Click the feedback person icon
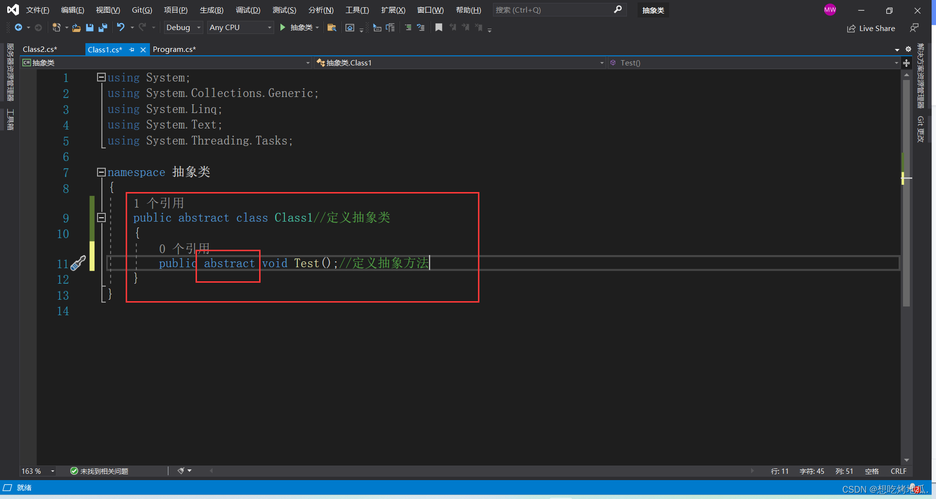 pyautogui.click(x=914, y=28)
